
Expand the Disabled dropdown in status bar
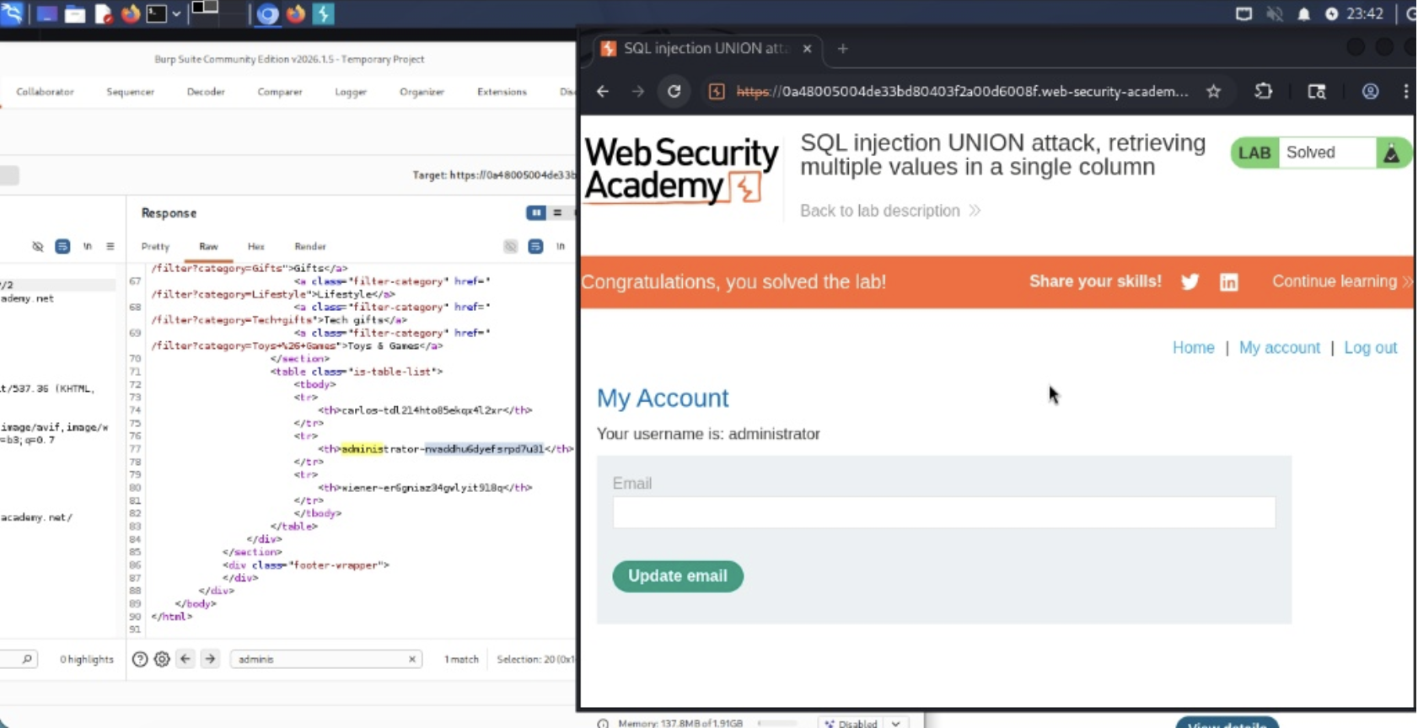coord(895,723)
